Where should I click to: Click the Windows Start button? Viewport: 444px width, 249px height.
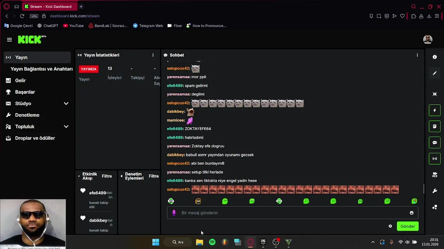point(156,242)
